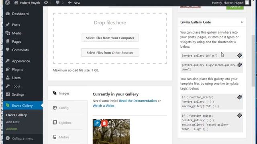The width and height of the screenshot is (257, 144).
Task: Open the Tools menu
Action: coord(16,86)
